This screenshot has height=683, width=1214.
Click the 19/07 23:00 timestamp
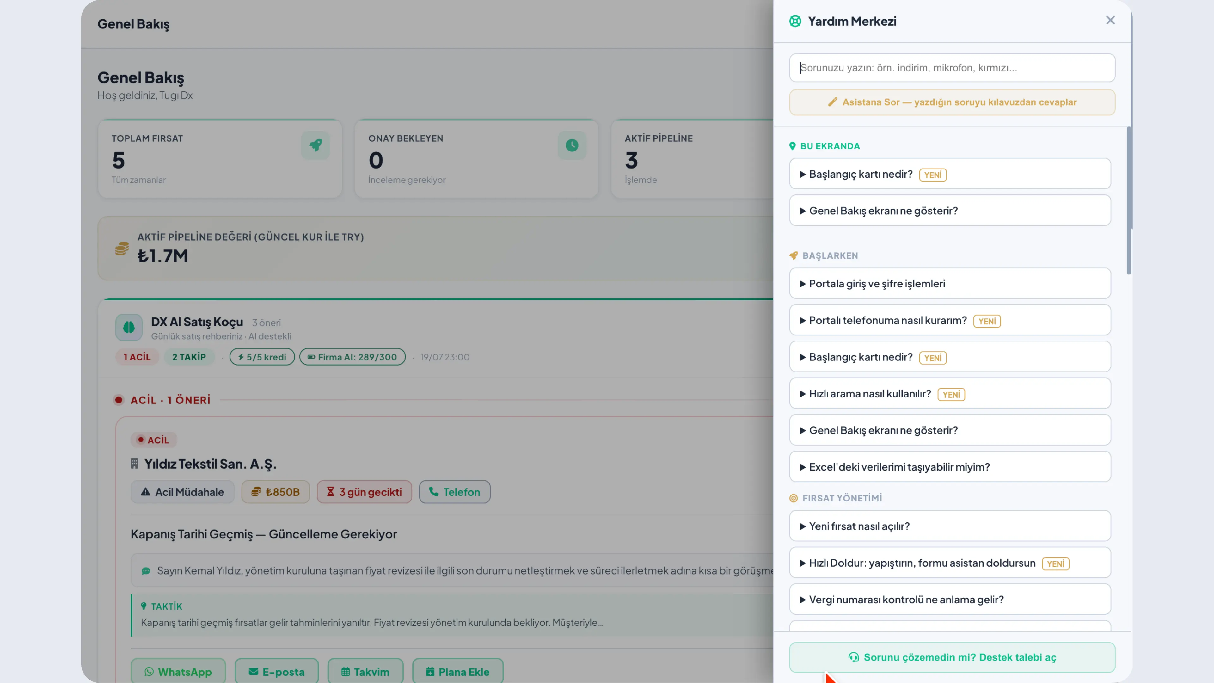tap(445, 357)
